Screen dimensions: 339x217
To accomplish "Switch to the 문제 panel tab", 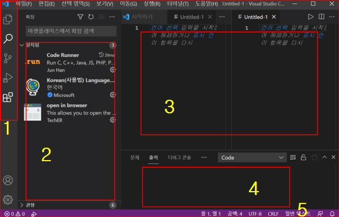I will coord(135,157).
